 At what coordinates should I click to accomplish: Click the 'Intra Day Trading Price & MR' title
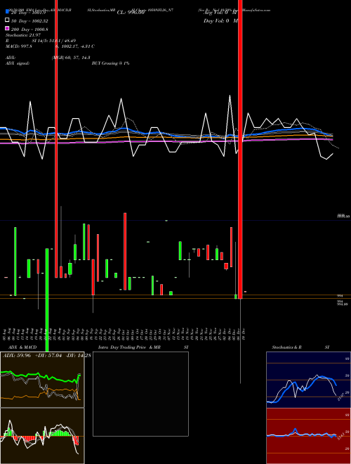[129, 347]
